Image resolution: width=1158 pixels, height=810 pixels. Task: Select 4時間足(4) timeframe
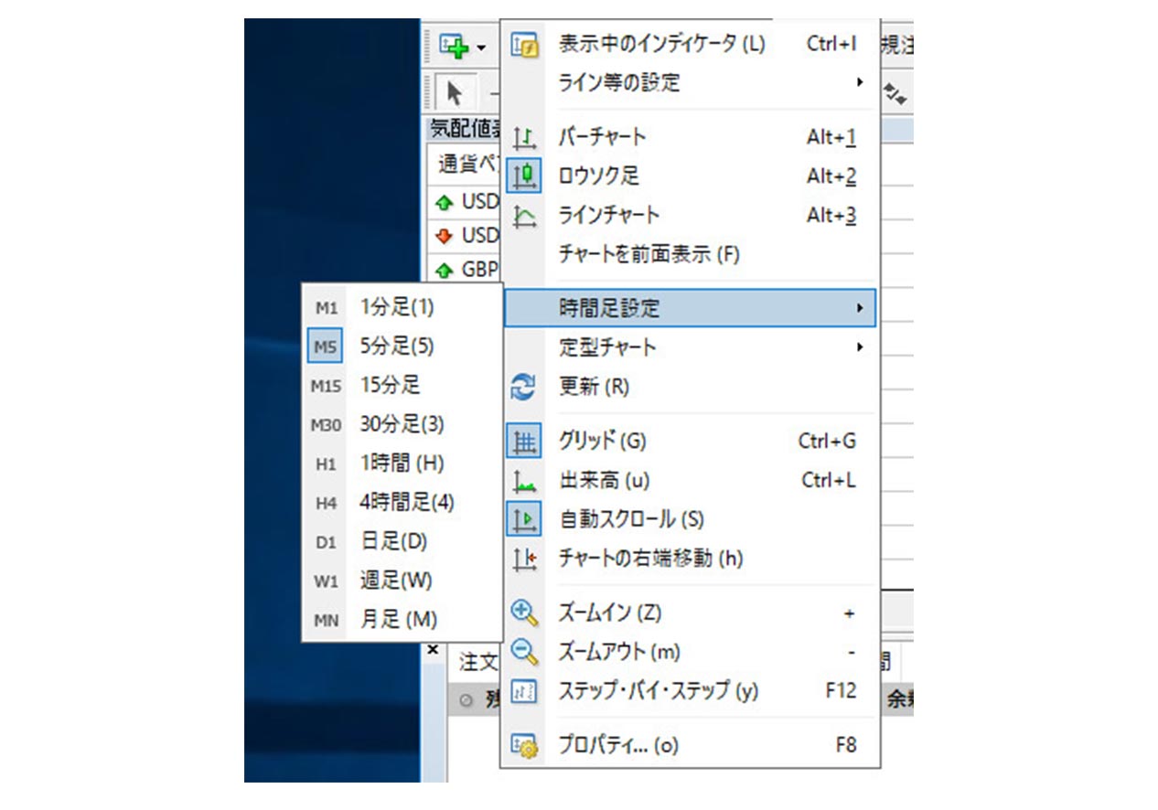(x=402, y=503)
